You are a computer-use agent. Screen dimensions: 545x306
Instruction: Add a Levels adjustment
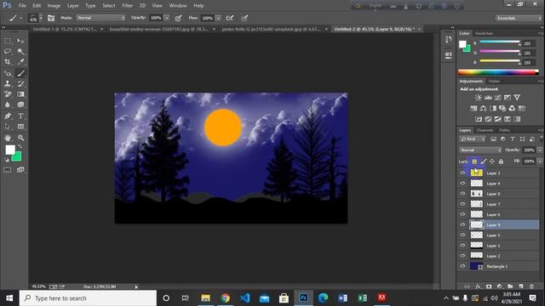[488, 98]
